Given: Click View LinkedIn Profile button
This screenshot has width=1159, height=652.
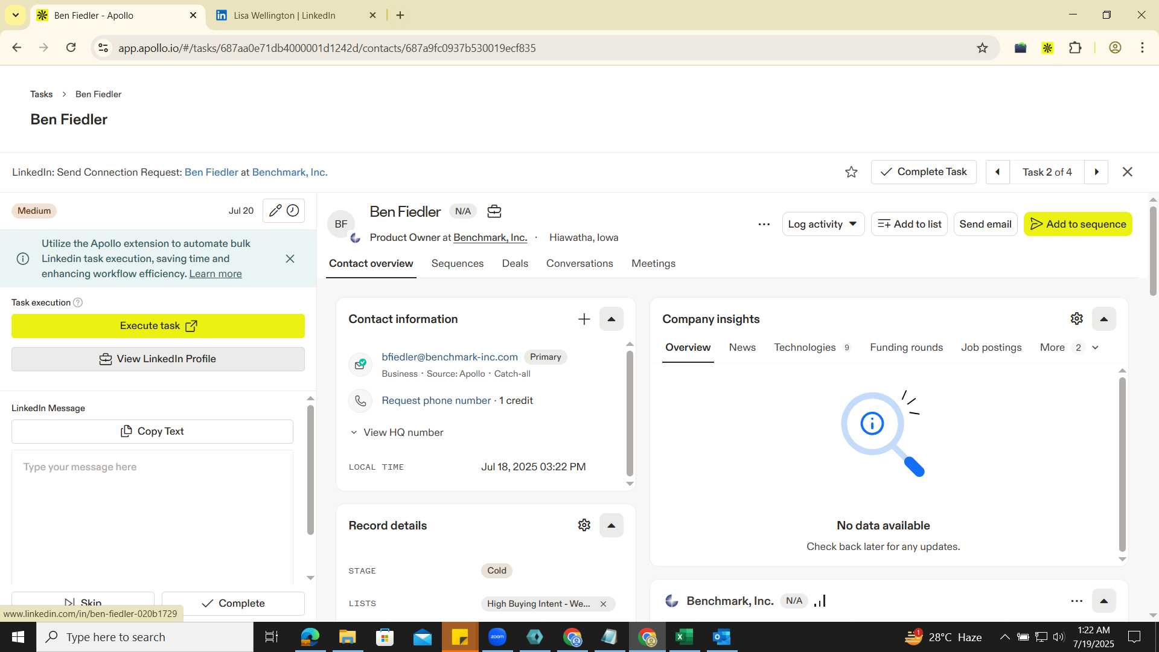Looking at the screenshot, I should (x=158, y=359).
